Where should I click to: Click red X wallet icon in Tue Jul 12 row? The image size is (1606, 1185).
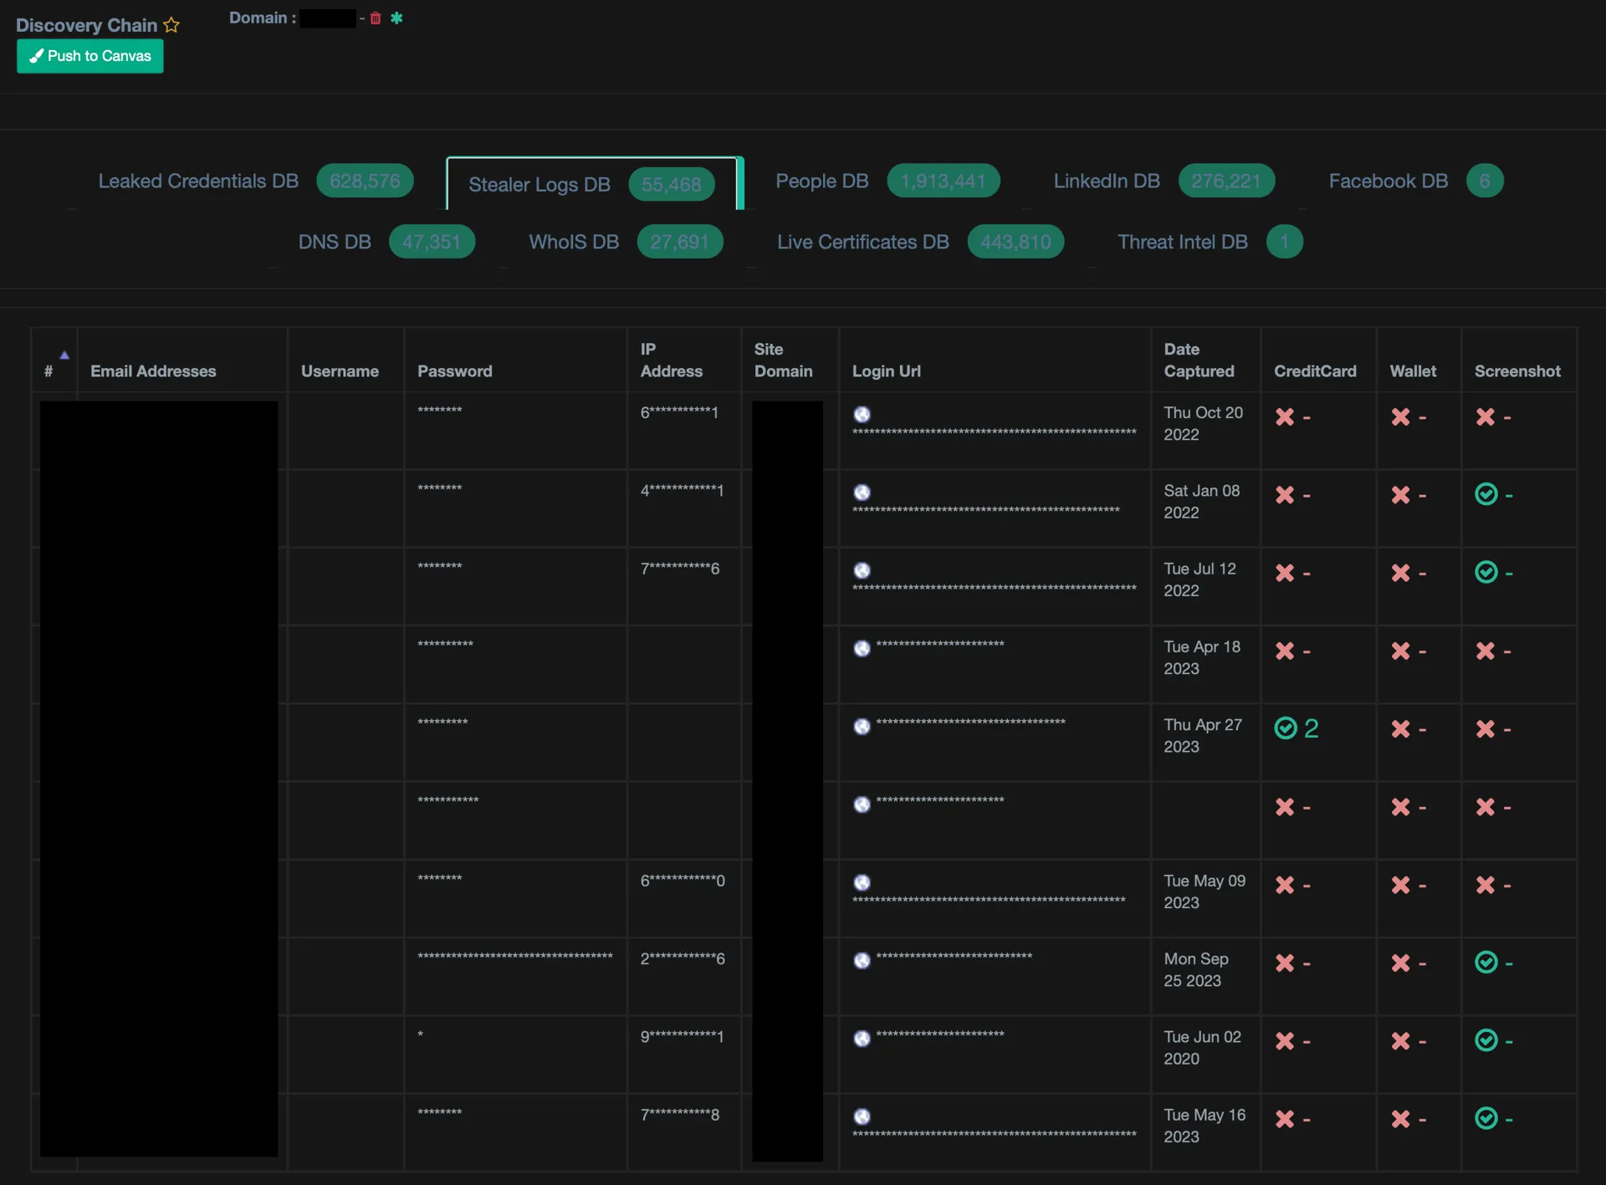click(x=1400, y=573)
